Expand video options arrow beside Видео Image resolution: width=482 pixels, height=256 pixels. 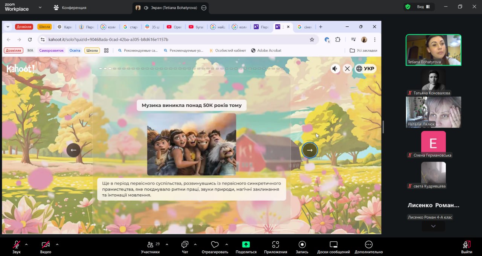pos(57,244)
